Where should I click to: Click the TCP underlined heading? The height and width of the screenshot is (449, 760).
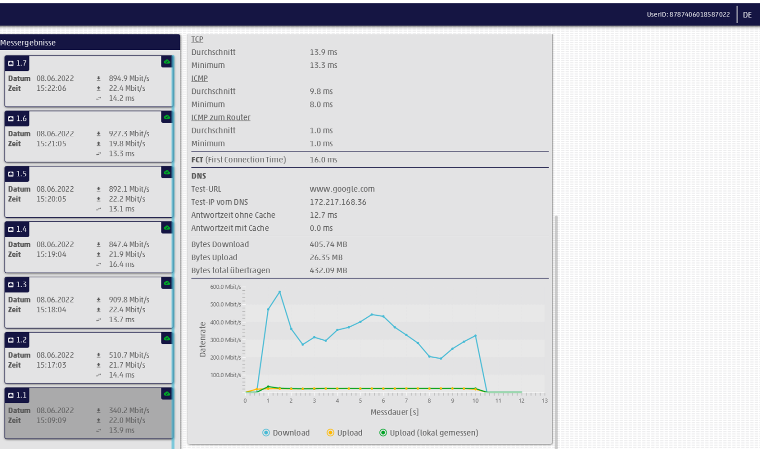click(197, 39)
